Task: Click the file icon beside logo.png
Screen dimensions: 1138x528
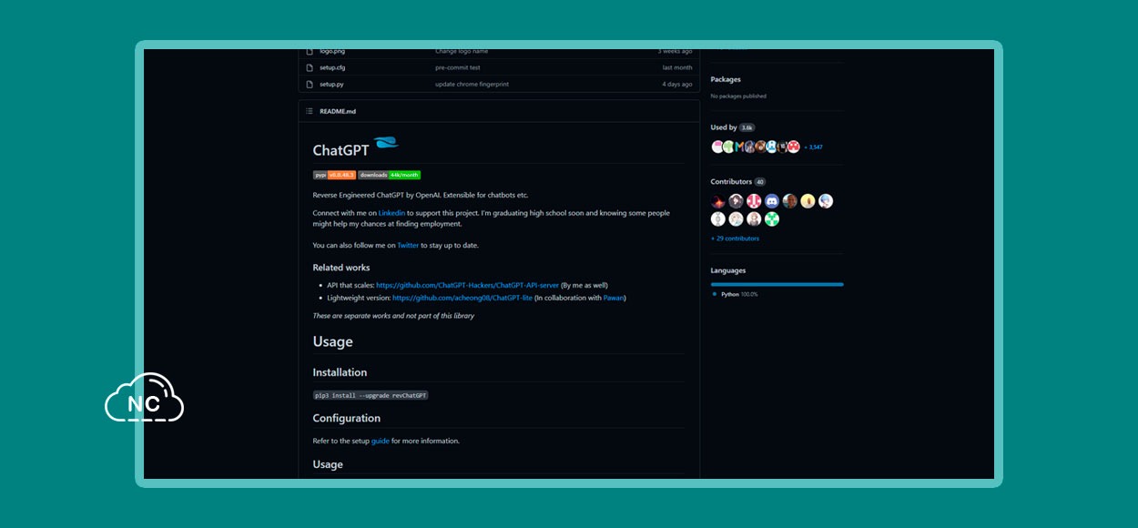Action: (x=310, y=51)
